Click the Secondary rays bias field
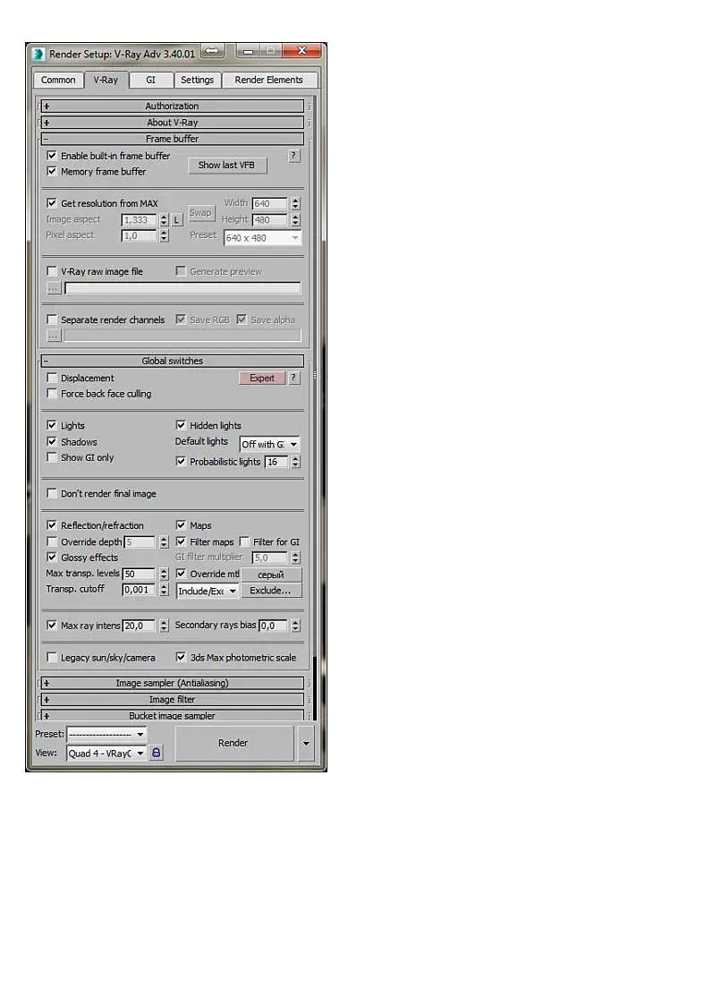 274,626
